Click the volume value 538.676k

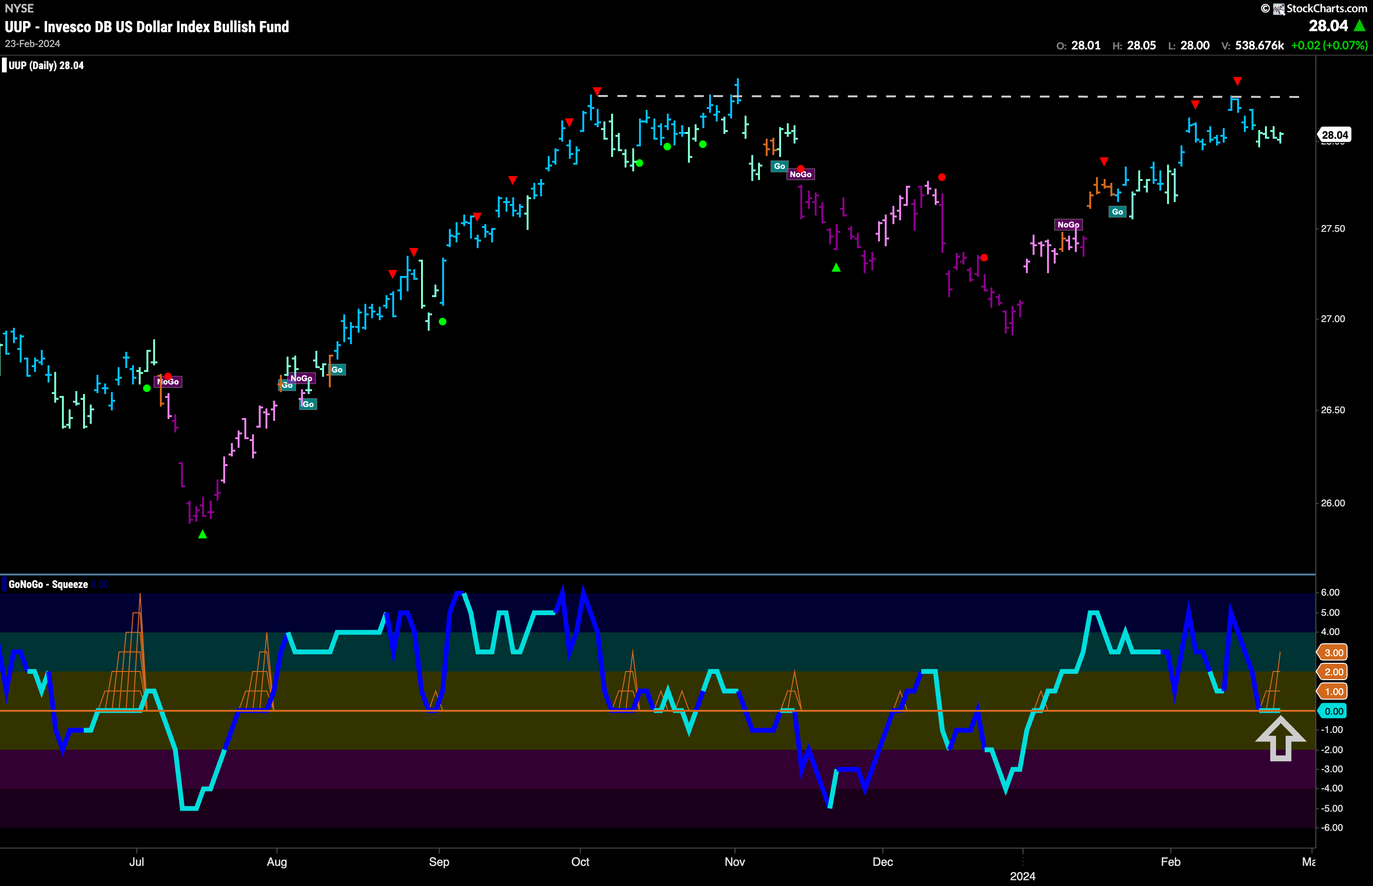1259,46
